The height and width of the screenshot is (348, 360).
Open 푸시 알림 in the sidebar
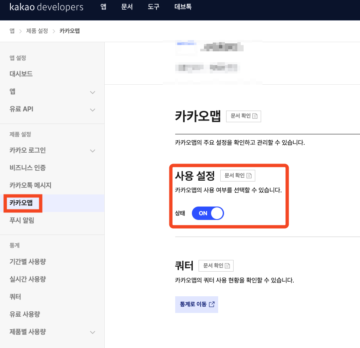pos(22,220)
